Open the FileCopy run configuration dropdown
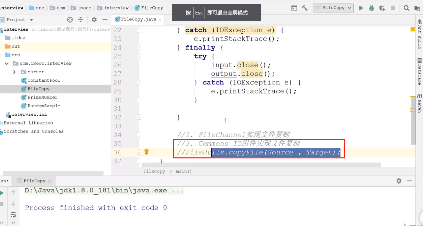This screenshot has width=423, height=226. point(333,8)
